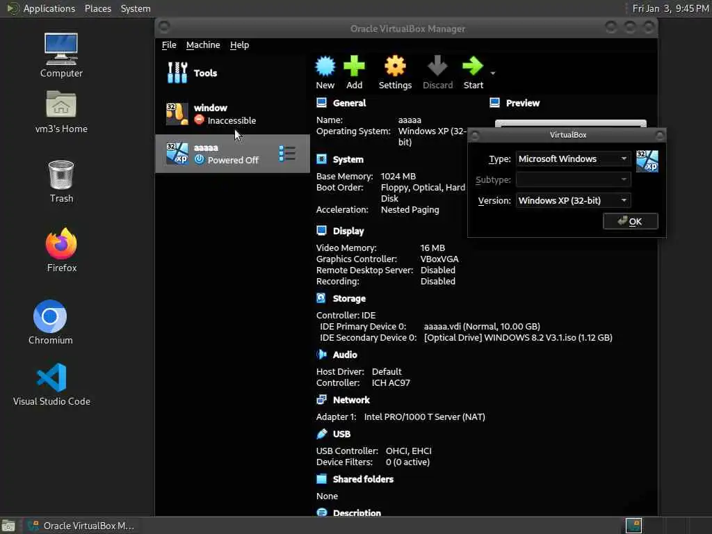Select the Tools item in sidebar

[x=232, y=73]
